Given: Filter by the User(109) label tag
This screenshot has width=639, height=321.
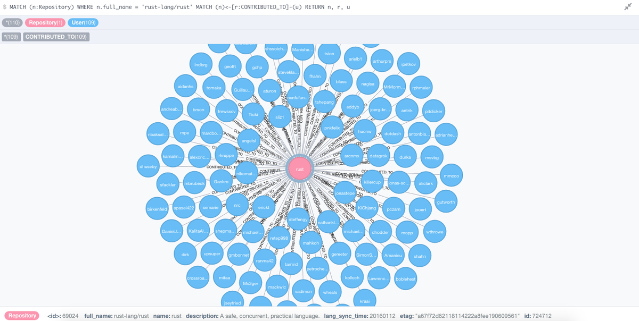Looking at the screenshot, I should [83, 23].
